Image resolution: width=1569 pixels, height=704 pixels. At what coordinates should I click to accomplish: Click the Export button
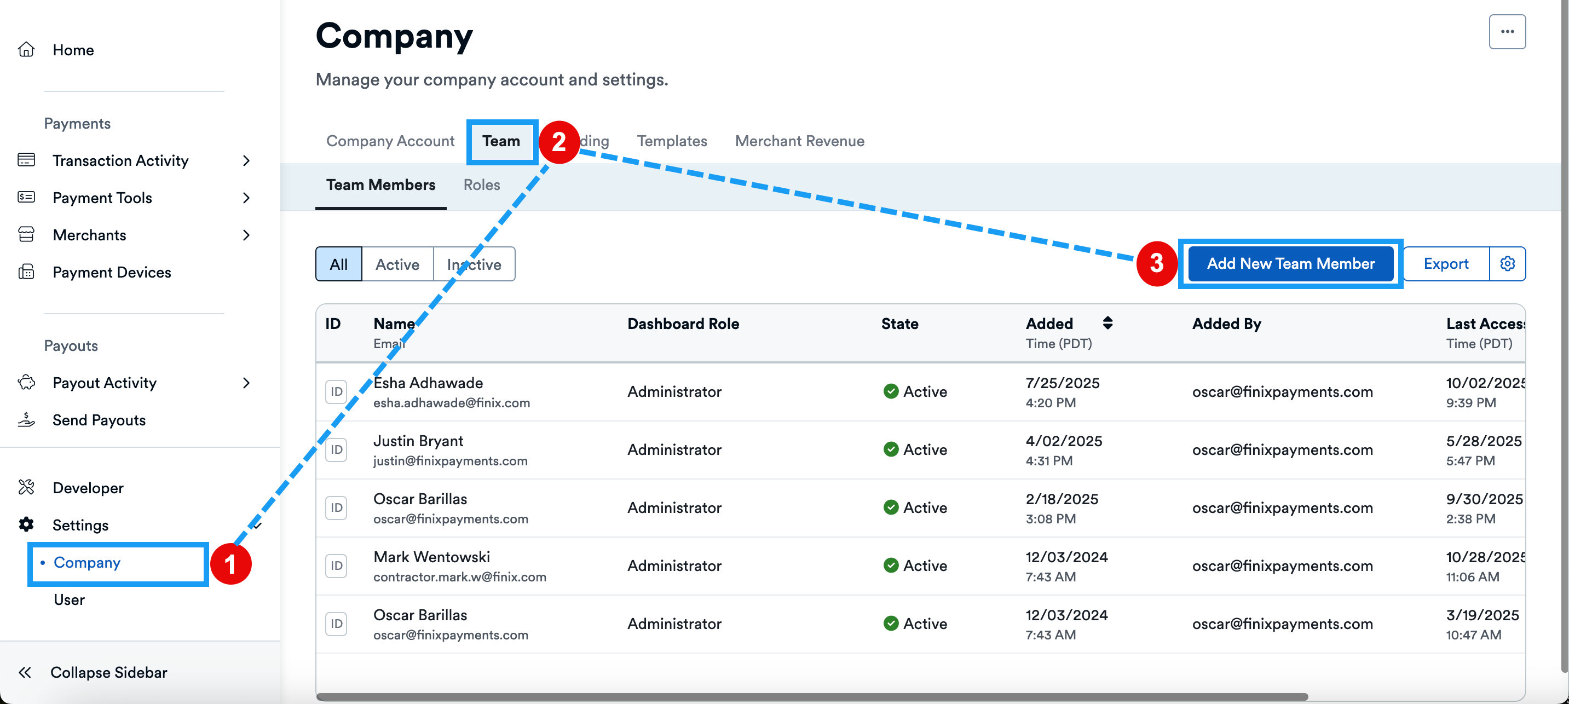click(x=1445, y=264)
